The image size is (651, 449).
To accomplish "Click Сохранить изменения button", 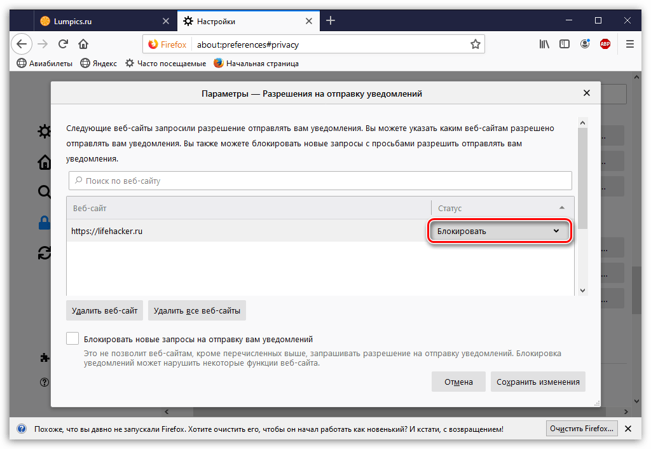I will (x=538, y=382).
